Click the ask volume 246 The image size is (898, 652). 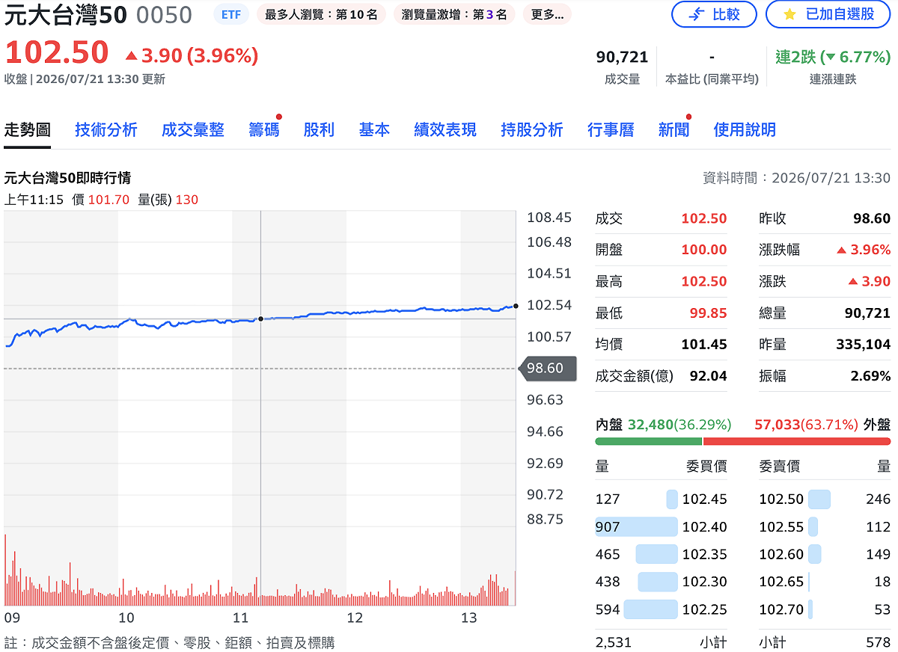pos(878,499)
